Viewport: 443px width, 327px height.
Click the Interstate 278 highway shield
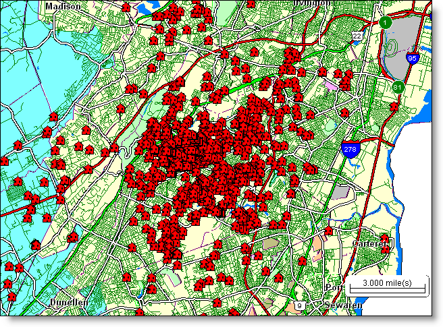pos(349,148)
